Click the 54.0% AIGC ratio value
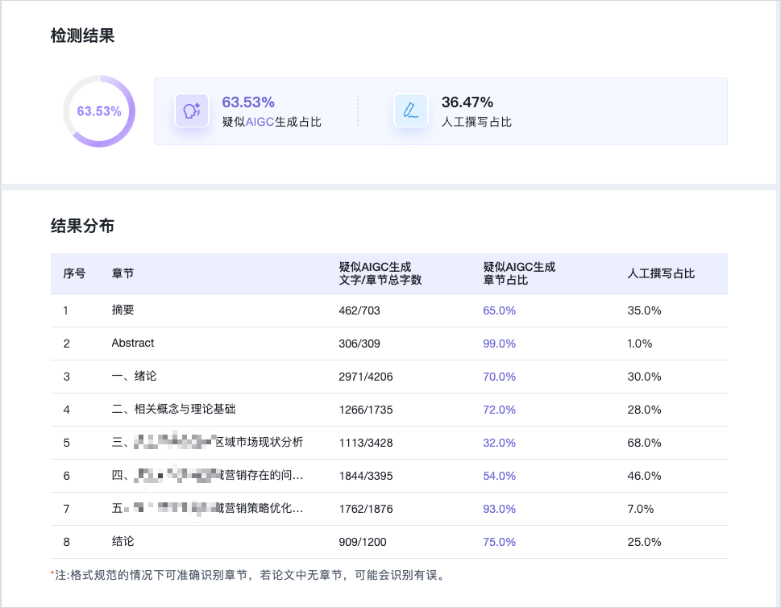Screen dimensions: 781x608 [499, 476]
